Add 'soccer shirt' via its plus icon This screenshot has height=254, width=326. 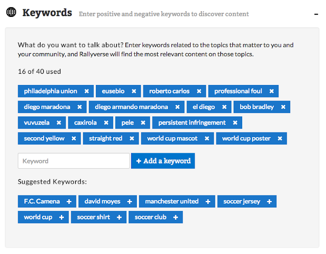point(119,217)
